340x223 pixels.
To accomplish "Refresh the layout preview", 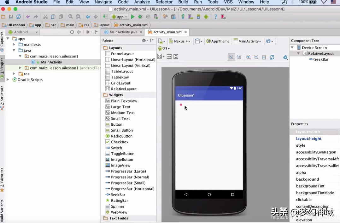I will [272, 57].
